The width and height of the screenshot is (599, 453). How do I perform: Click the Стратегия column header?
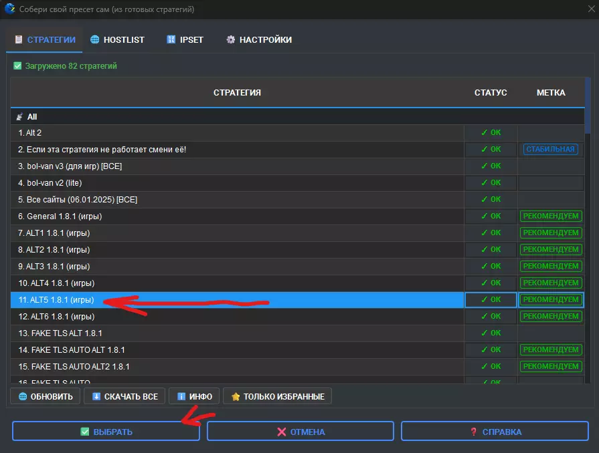click(x=237, y=93)
